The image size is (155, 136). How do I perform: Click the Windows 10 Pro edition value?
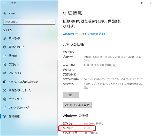pyautogui.click(x=94, y=123)
